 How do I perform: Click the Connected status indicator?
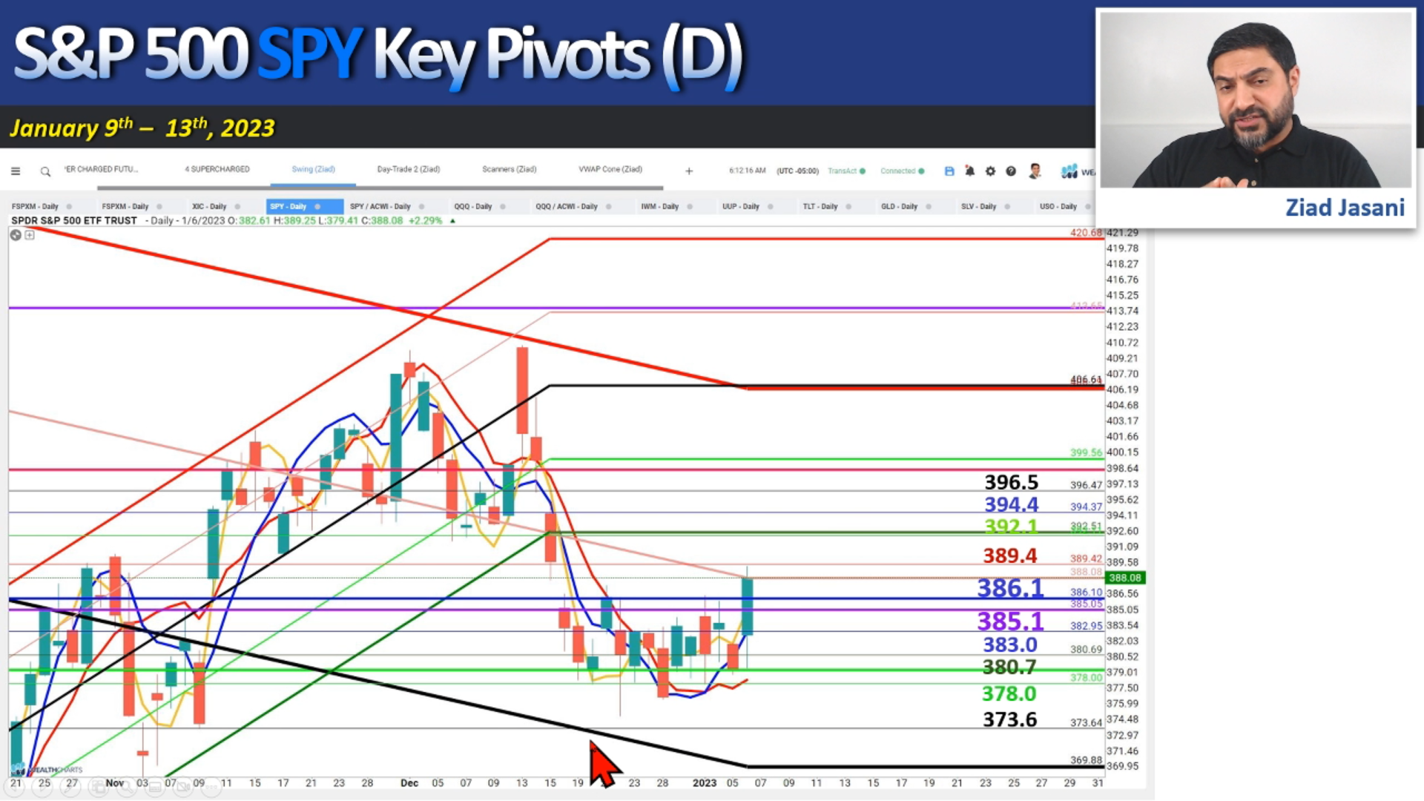click(x=902, y=171)
